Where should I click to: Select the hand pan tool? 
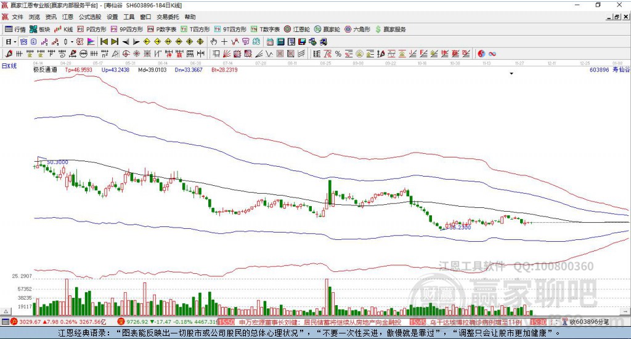pyautogui.click(x=213, y=42)
